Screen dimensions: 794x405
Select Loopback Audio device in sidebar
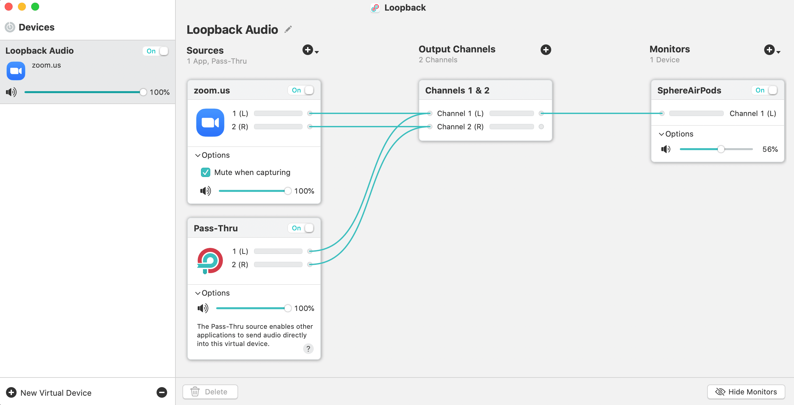coord(88,72)
